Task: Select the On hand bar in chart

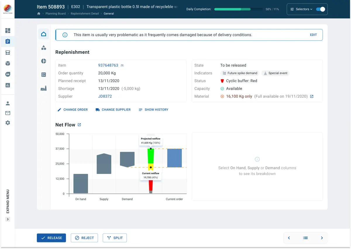Action: pyautogui.click(x=81, y=184)
